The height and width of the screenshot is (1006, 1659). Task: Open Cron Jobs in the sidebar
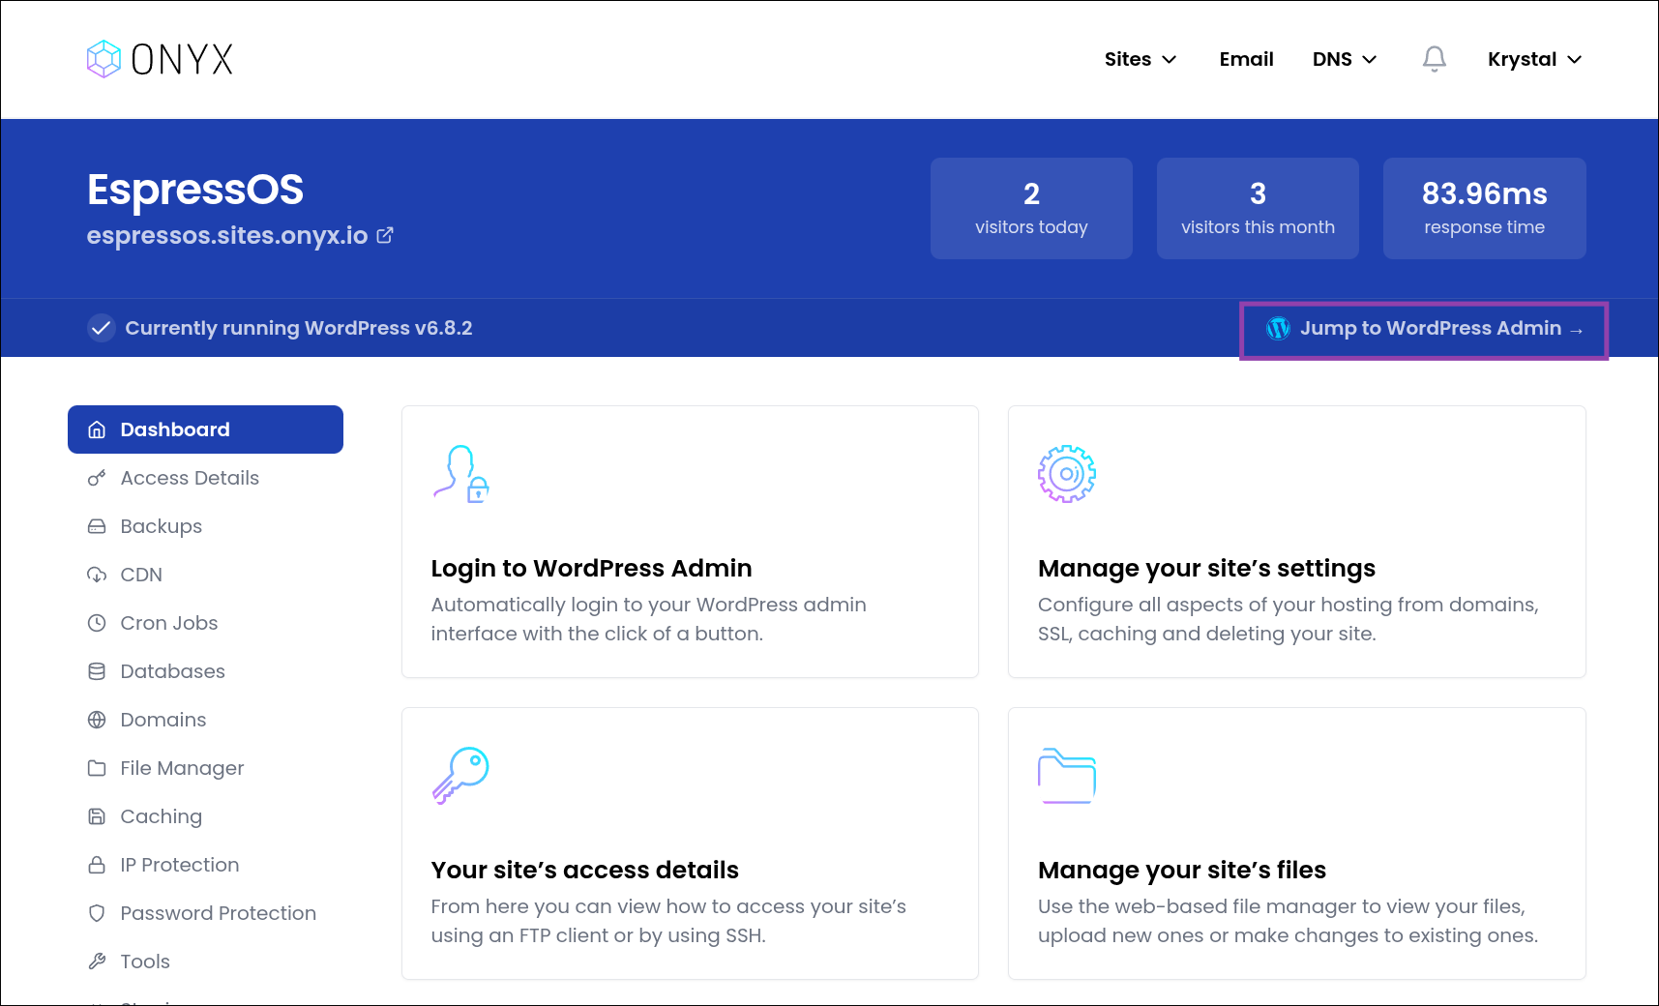coord(205,623)
